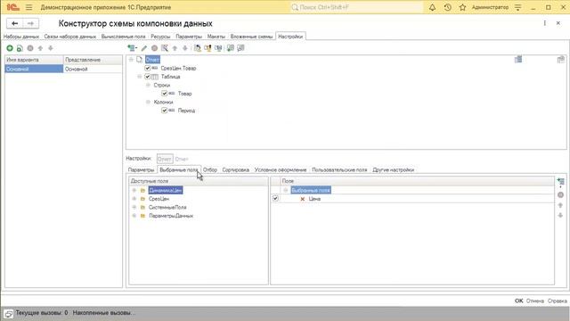Collapse the Таблица node
The width and height of the screenshot is (570, 321).
139,77
